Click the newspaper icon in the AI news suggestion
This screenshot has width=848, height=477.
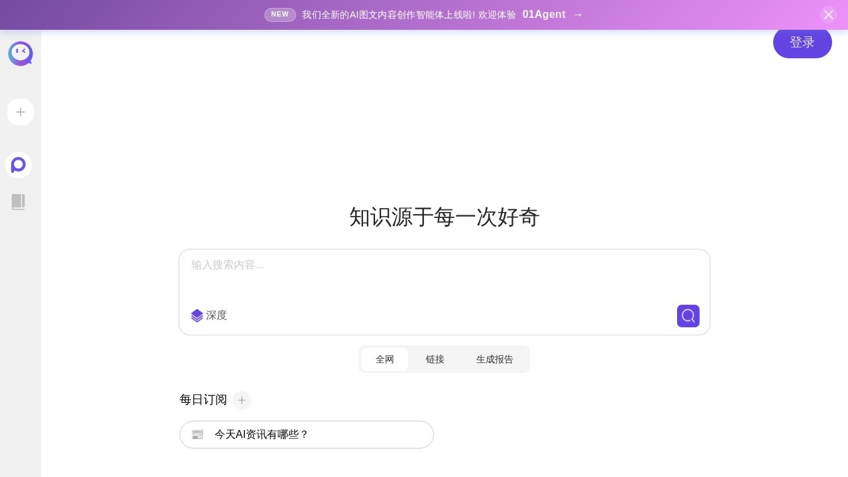click(x=197, y=435)
